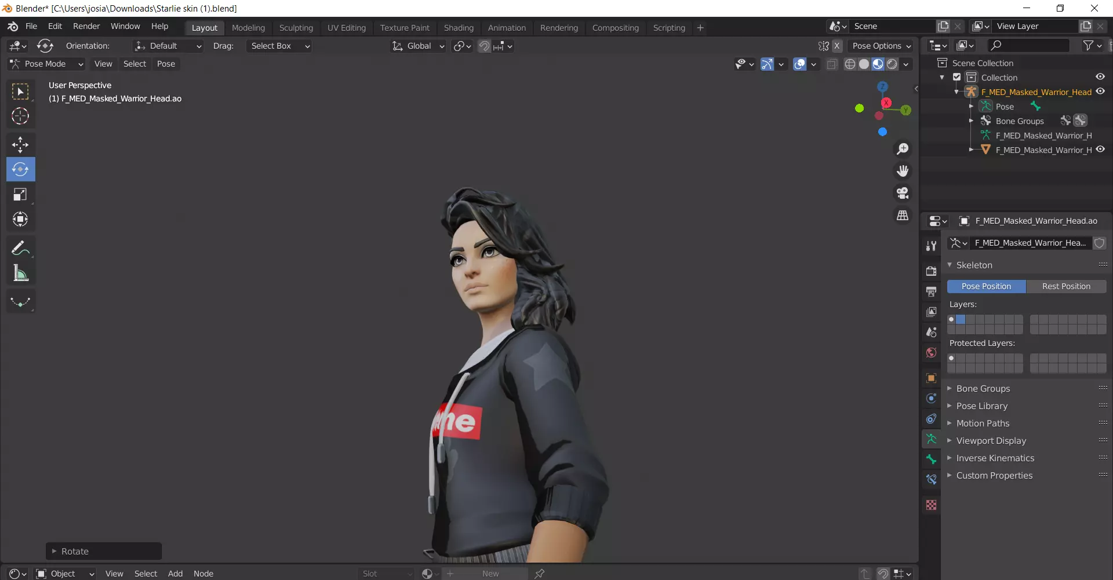Select the Transform tool
The image size is (1113, 580).
point(20,219)
